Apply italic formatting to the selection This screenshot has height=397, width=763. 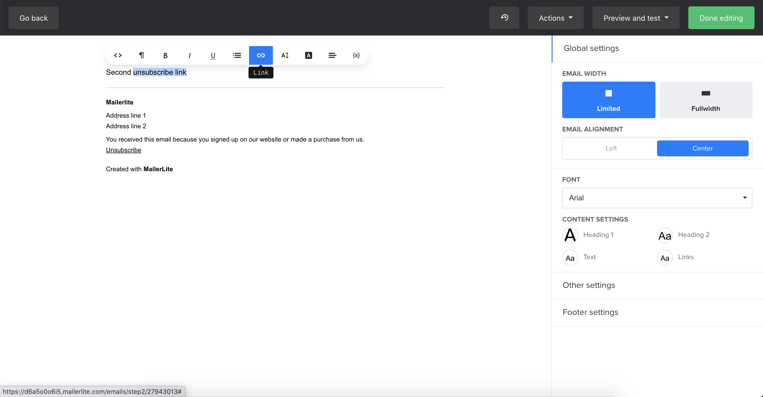click(x=189, y=55)
